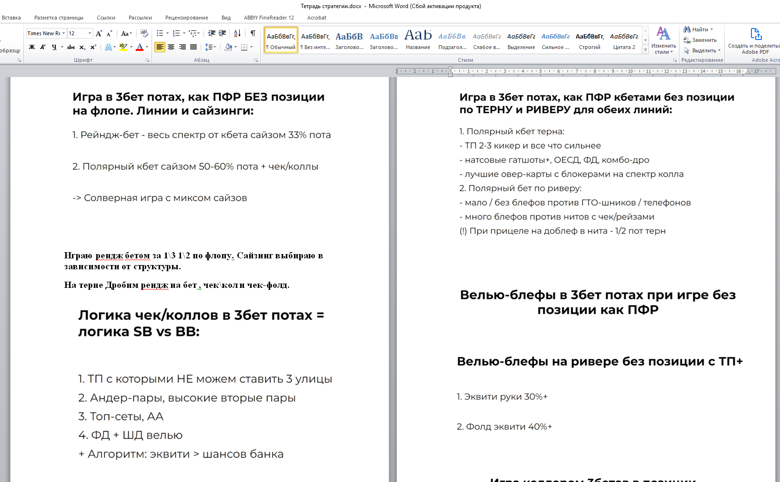The image size is (780, 482).
Task: Open the underline style dropdown arrow
Action: 62,47
